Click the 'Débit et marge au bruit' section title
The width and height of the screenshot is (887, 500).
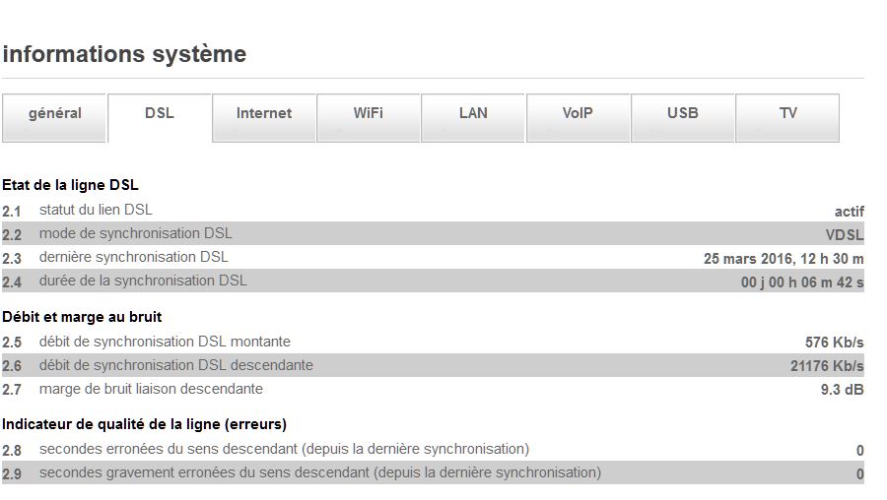pyautogui.click(x=82, y=317)
